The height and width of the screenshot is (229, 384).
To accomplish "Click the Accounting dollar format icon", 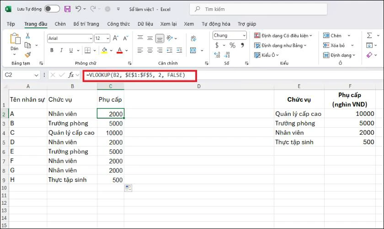I will pyautogui.click(x=217, y=45).
